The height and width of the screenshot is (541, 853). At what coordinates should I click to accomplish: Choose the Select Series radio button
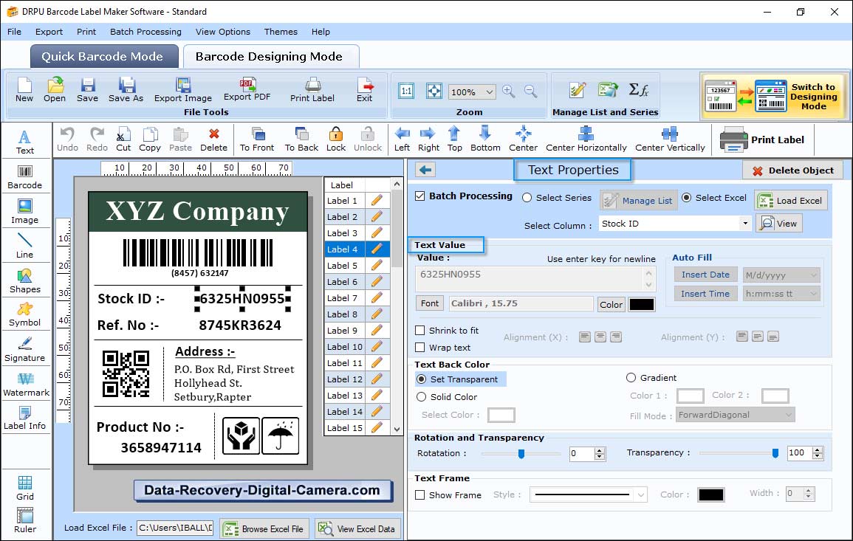(527, 197)
